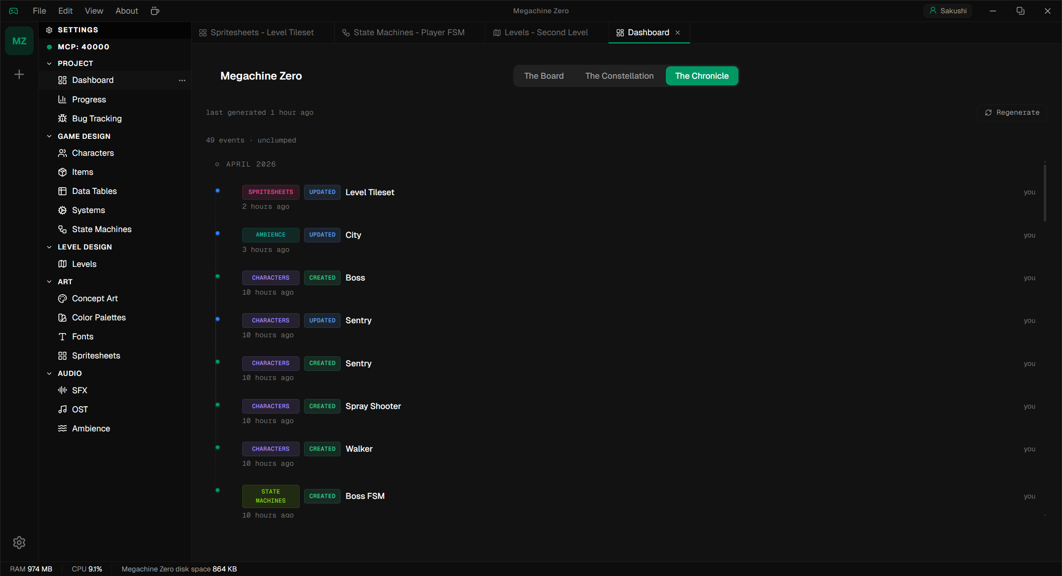Click the disk space 864 KB status
Viewport: 1062px width, 576px height.
click(x=179, y=569)
